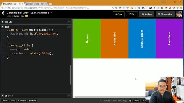Open a new browser tab
The image size is (184, 103).
click(50, 4)
